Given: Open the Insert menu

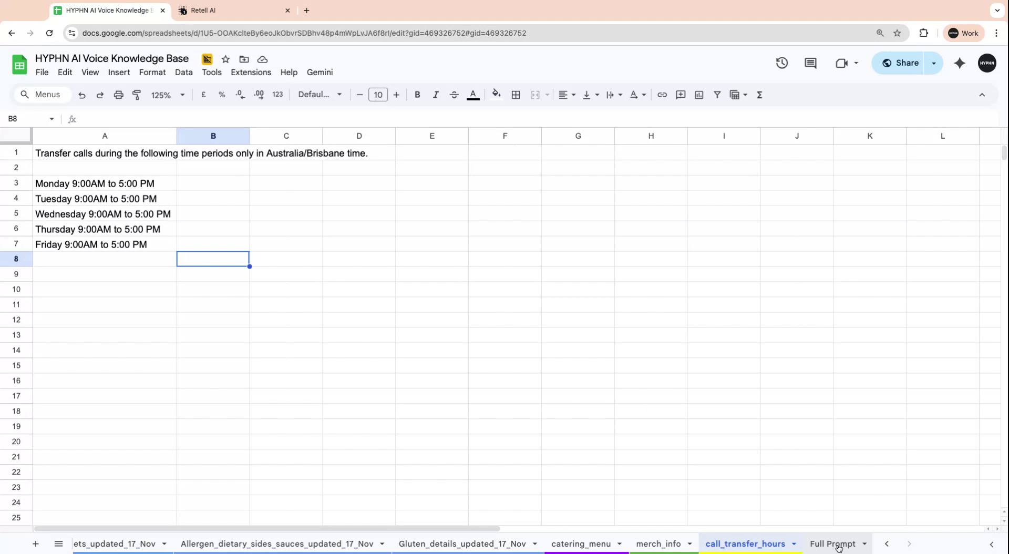Looking at the screenshot, I should (118, 72).
